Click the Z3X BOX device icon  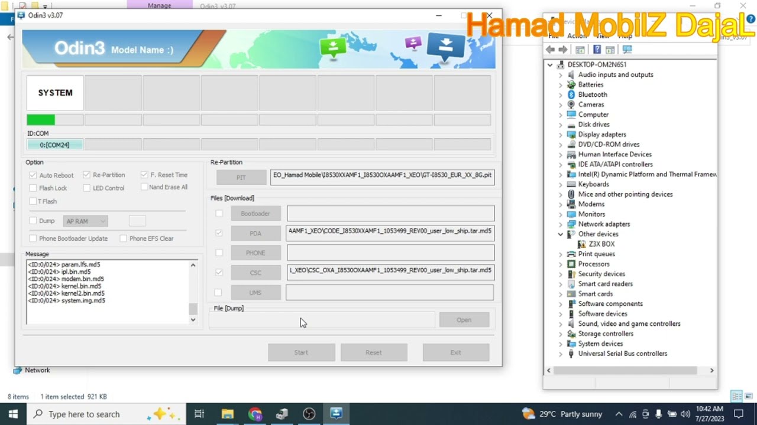582,244
